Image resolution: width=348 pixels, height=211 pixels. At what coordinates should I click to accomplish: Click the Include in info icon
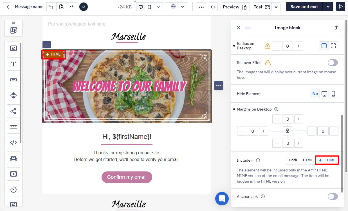point(258,160)
